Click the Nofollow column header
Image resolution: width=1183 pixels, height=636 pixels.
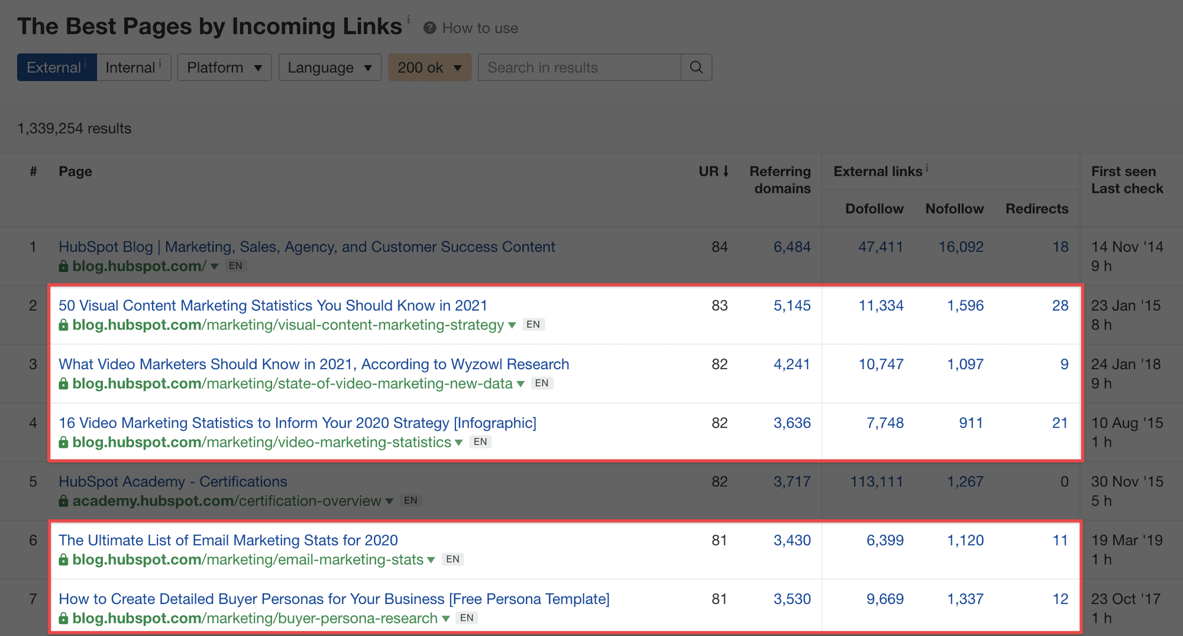click(x=955, y=208)
